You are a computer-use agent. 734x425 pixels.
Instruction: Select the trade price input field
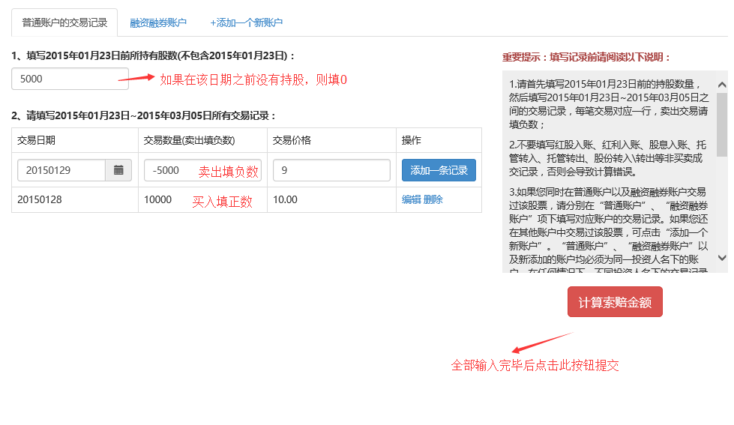[331, 170]
